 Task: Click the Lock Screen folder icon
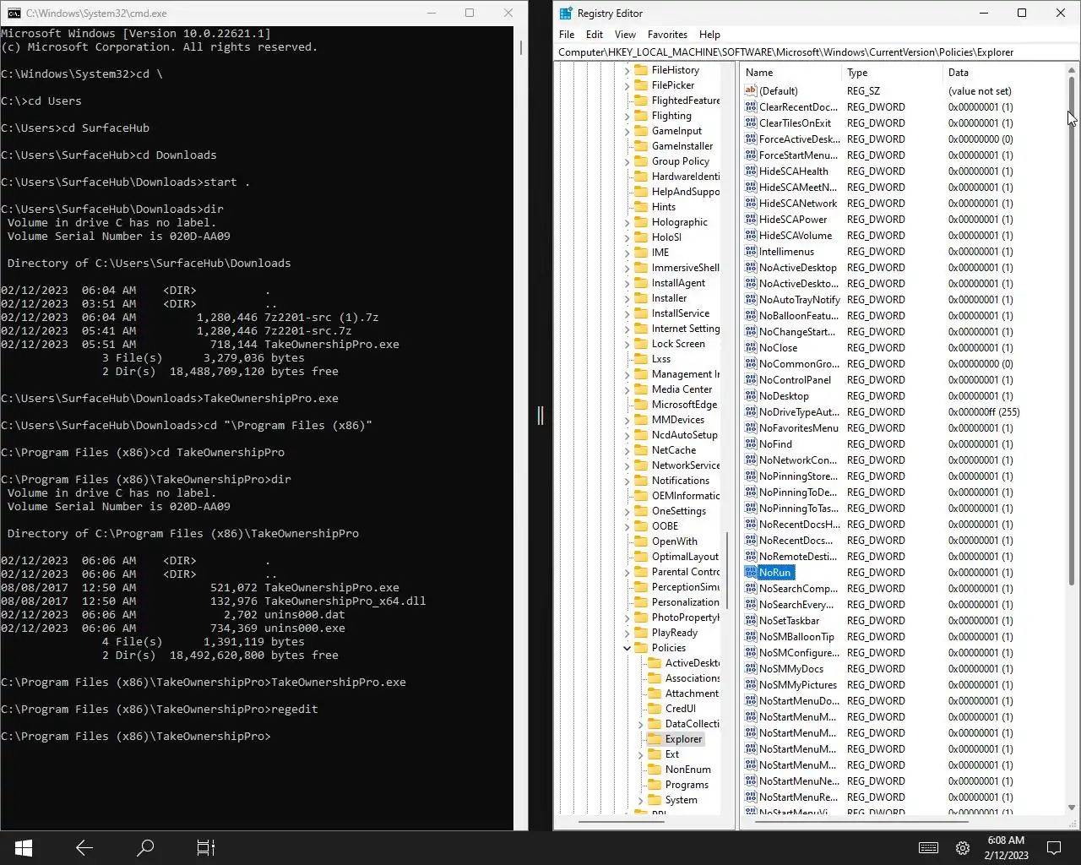(641, 344)
